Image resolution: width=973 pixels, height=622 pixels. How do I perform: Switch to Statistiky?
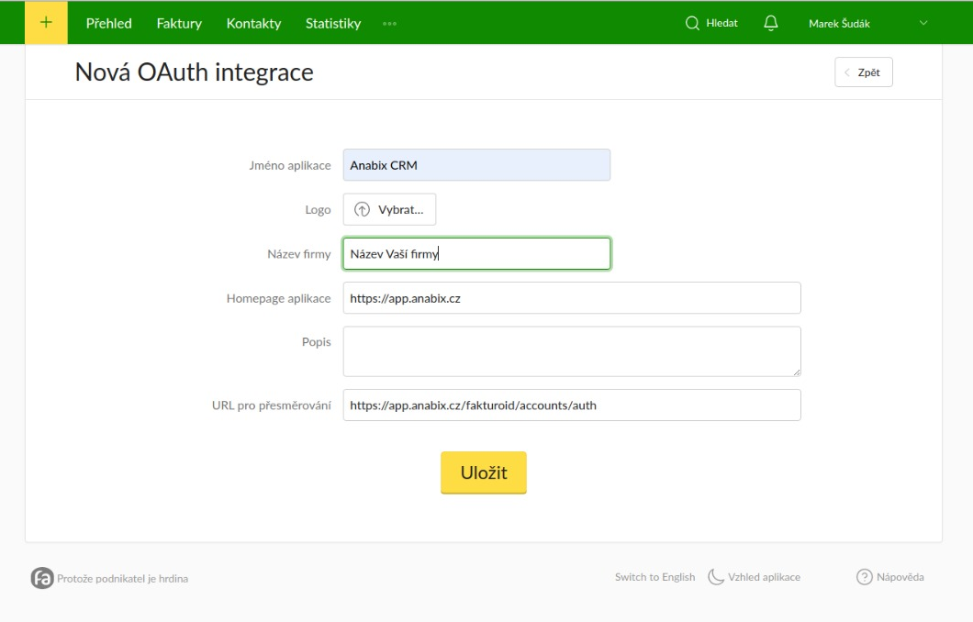click(332, 24)
